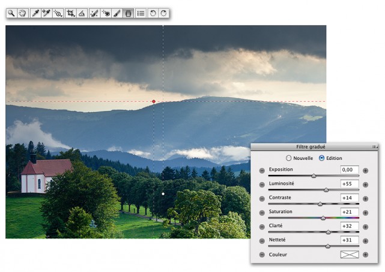Click the Netteté slider handle

(x=328, y=246)
